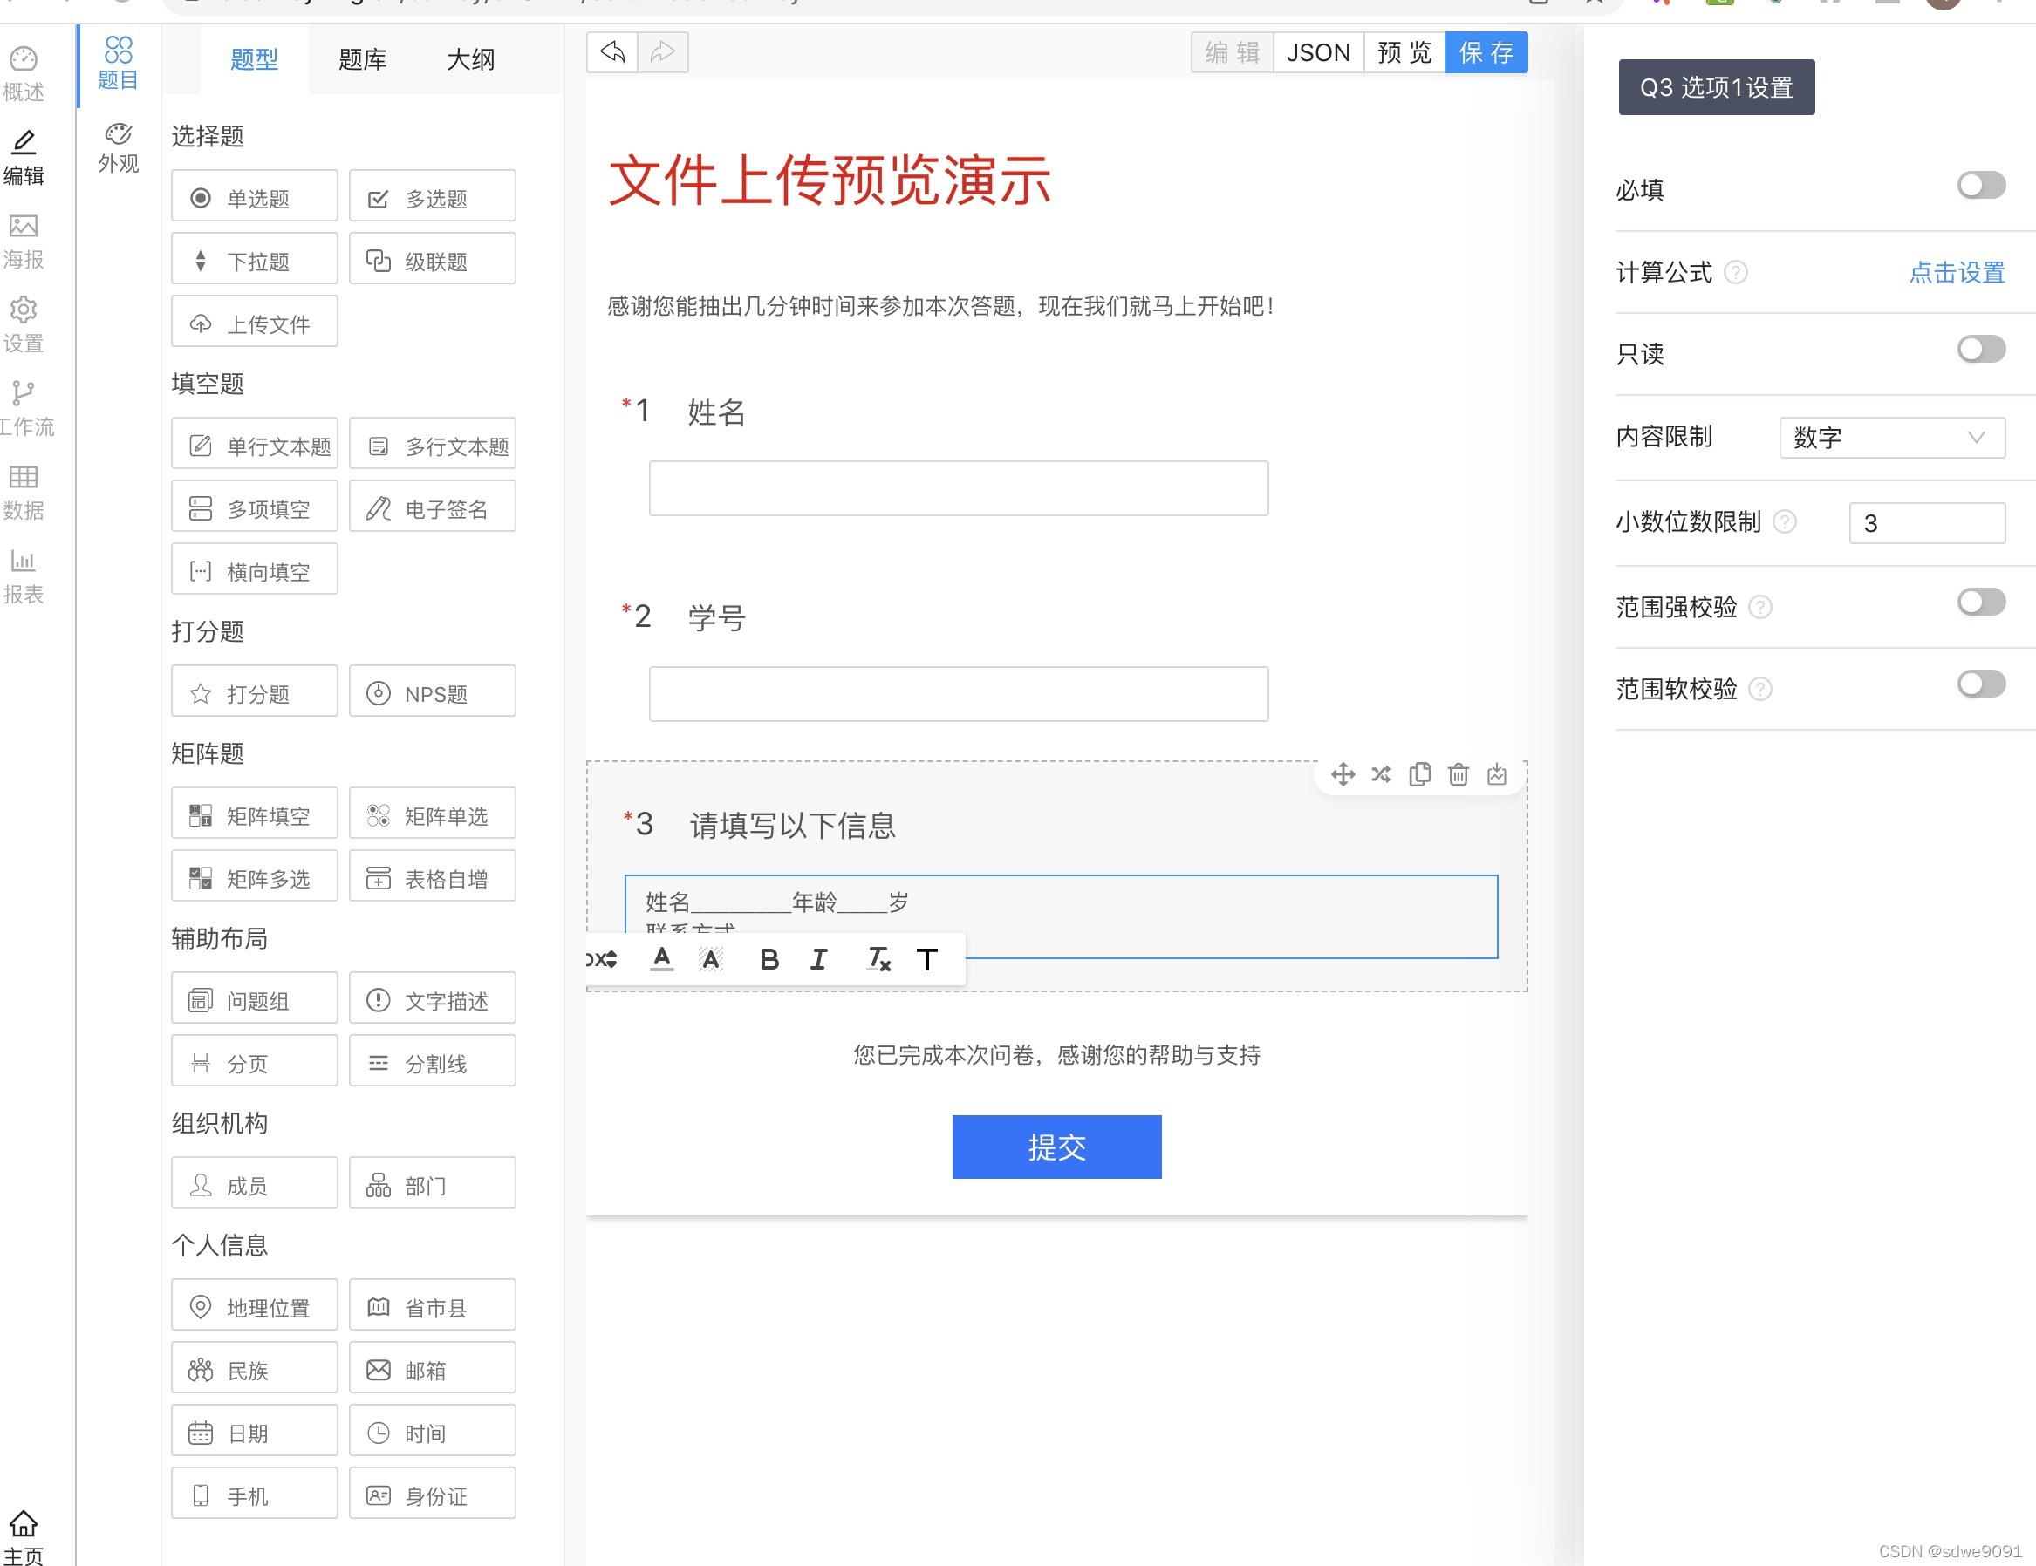Switch to the 题库 tab
The image size is (2036, 1566).
point(363,59)
